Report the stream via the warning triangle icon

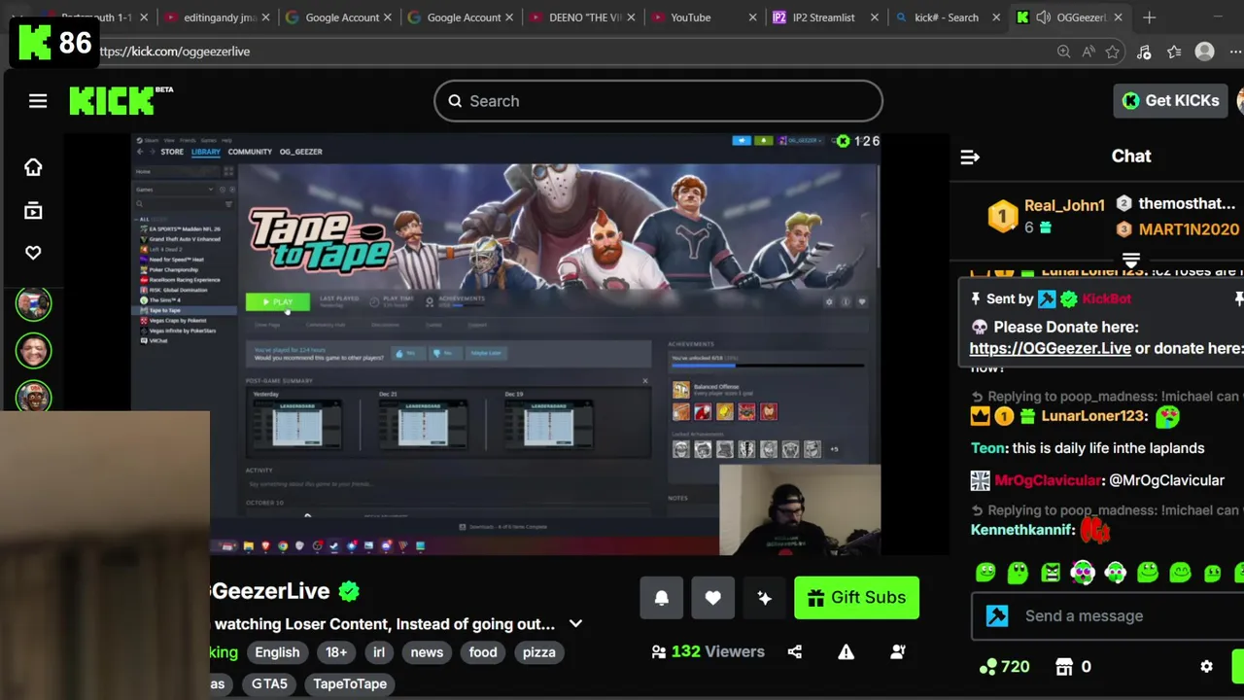847,651
